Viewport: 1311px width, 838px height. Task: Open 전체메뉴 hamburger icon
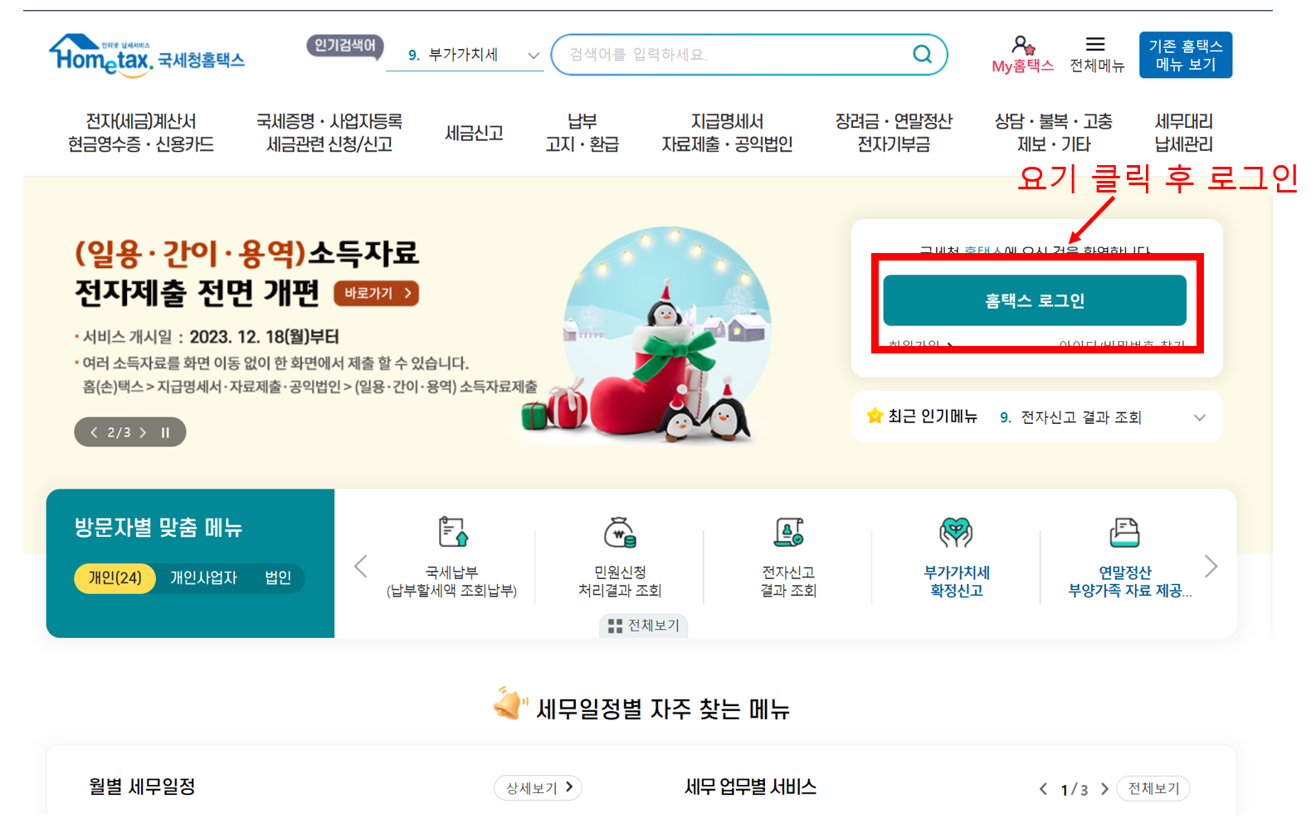click(1095, 44)
